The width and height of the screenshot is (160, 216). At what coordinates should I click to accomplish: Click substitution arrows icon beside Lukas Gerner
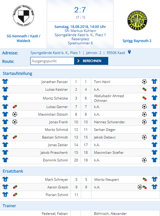[x=15, y=107]
